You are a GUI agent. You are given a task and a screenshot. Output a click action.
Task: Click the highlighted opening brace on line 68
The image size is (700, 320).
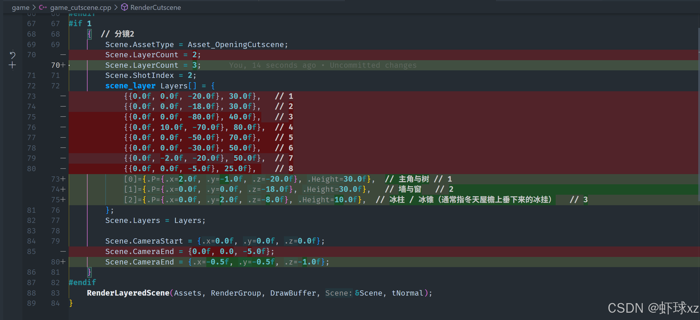coord(89,34)
